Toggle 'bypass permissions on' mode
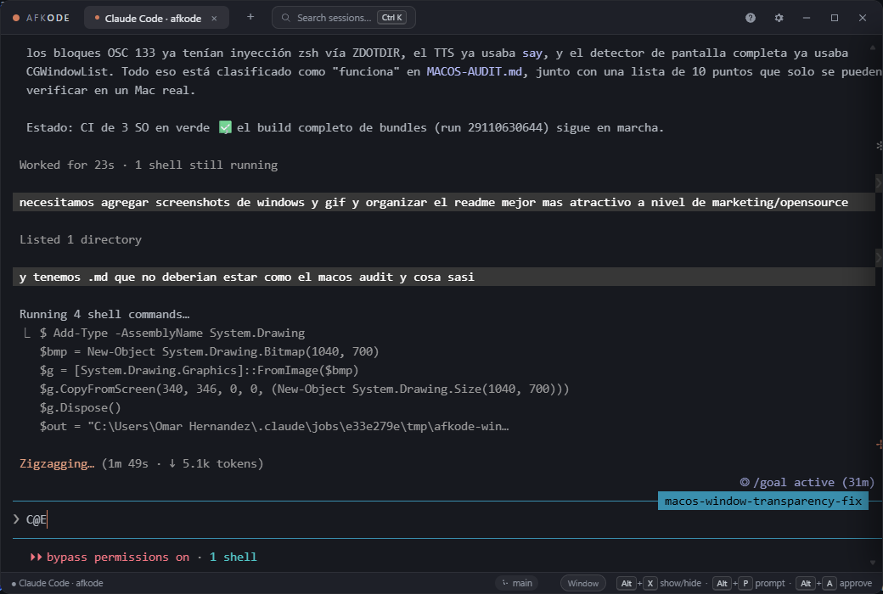Image resolution: width=883 pixels, height=594 pixels. coord(110,557)
